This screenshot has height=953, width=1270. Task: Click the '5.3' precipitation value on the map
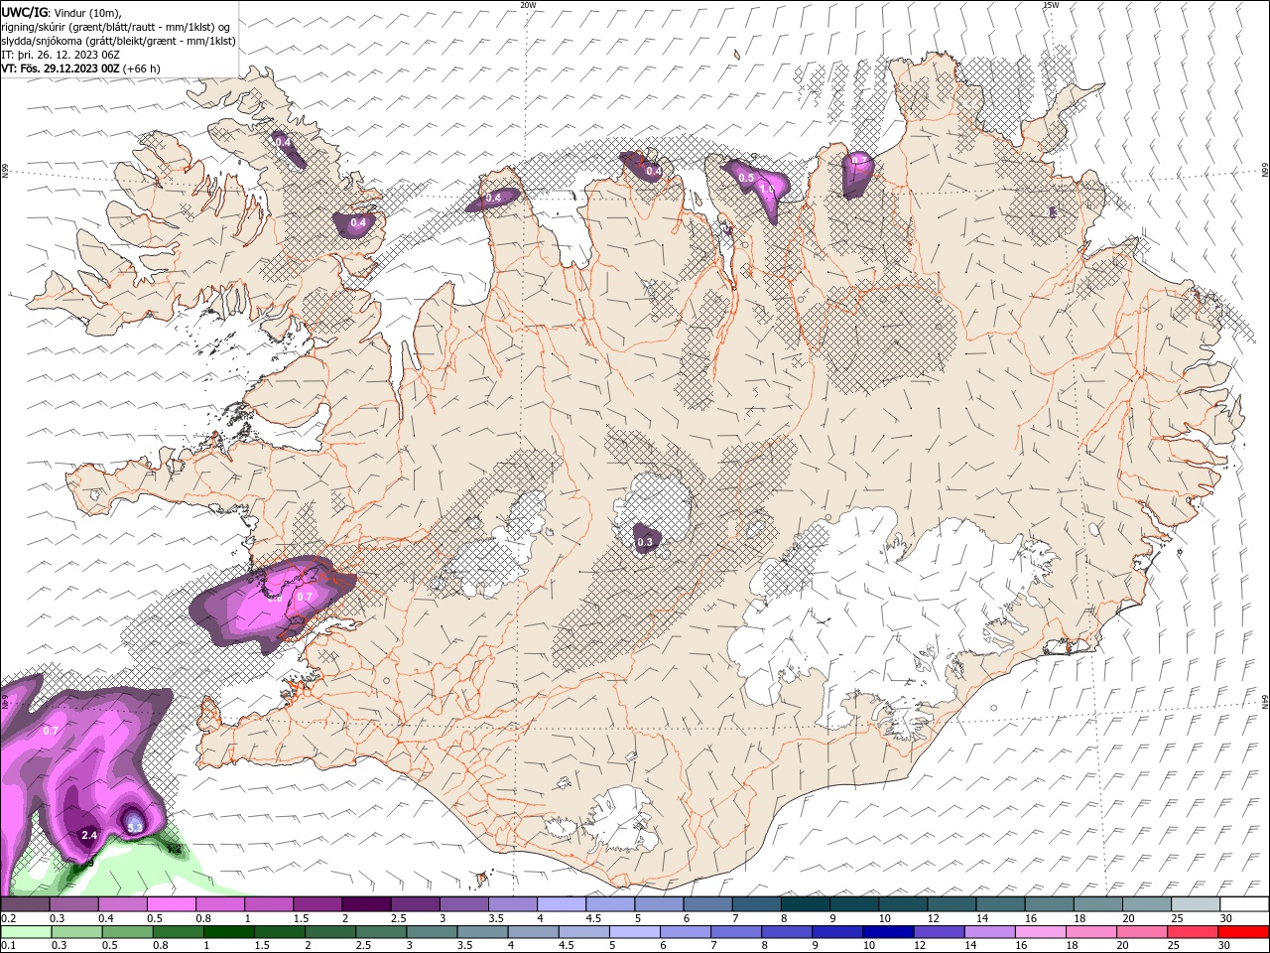136,826
